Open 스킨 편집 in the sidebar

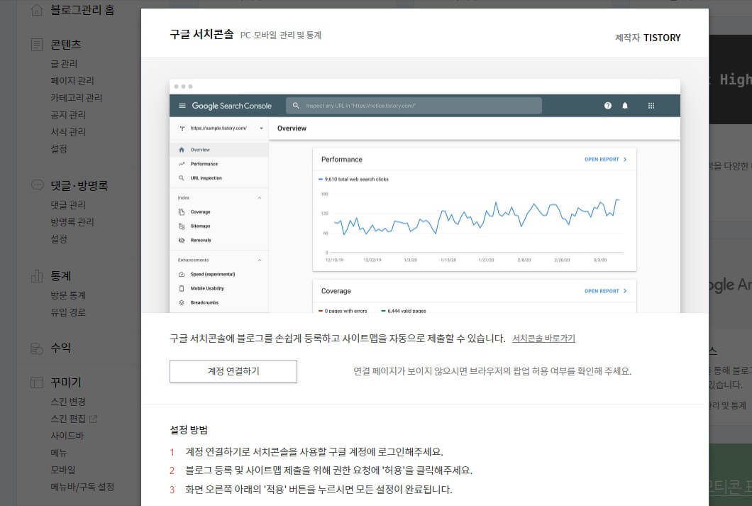[68, 419]
